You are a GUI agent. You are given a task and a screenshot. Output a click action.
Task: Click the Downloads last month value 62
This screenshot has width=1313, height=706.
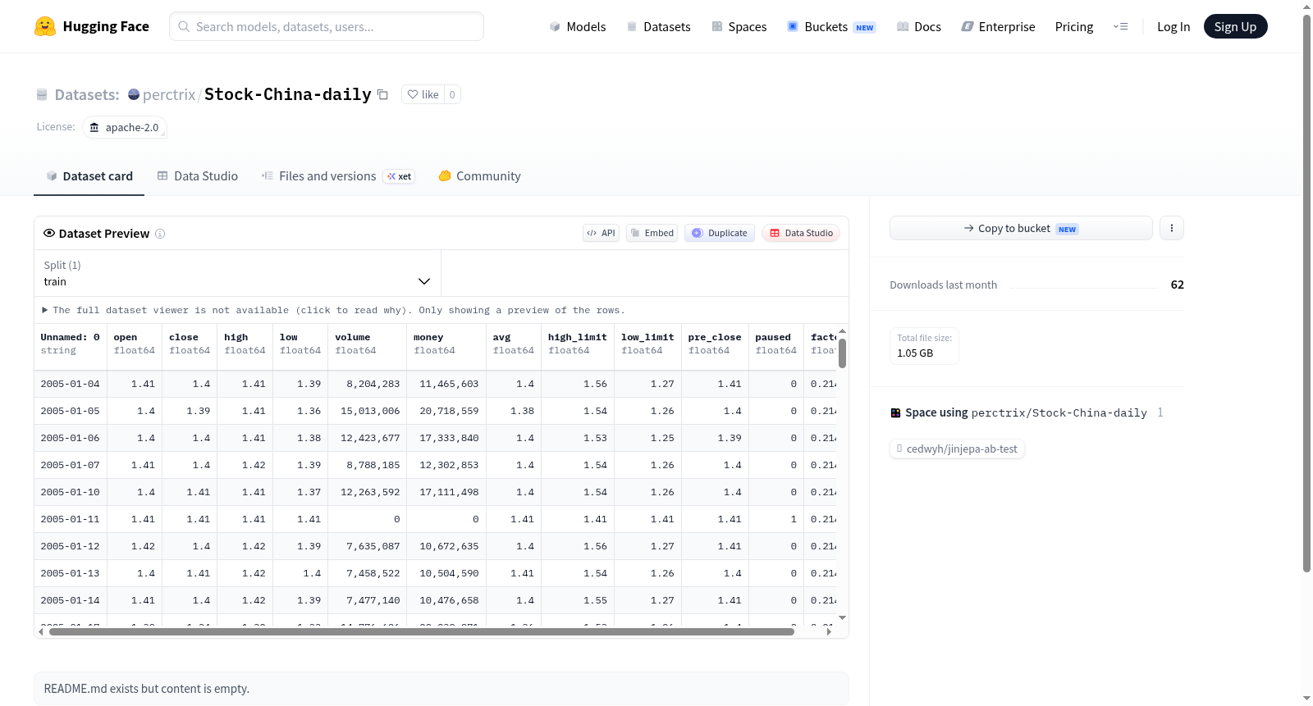click(1178, 285)
